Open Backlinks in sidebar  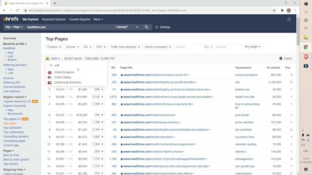click(x=9, y=48)
